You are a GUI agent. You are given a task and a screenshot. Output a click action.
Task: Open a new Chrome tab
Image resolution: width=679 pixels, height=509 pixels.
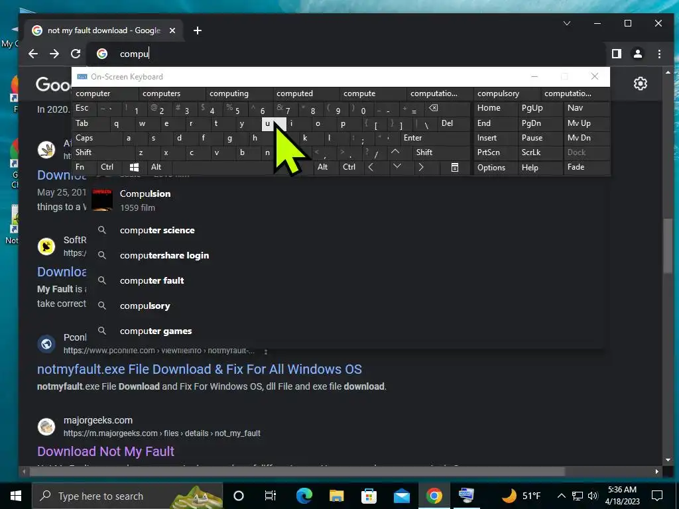[x=198, y=30]
